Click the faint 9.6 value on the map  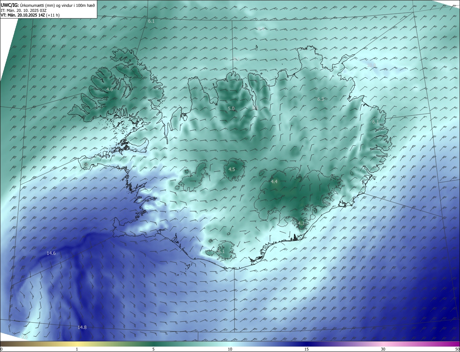pos(24,337)
